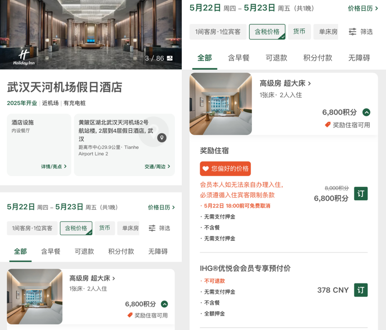Toggle 含税价格 filter in the left panel
386x330 pixels.
coord(76,228)
